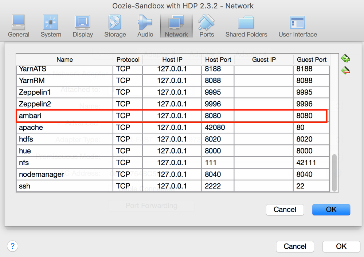
Task: Click Cancel in the settings window
Action: tap(295, 246)
